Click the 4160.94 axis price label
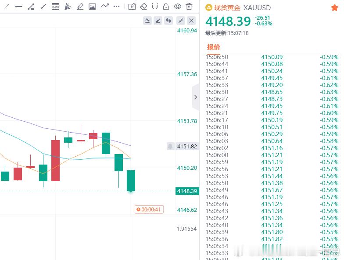344x260 pixels. pyautogui.click(x=187, y=31)
